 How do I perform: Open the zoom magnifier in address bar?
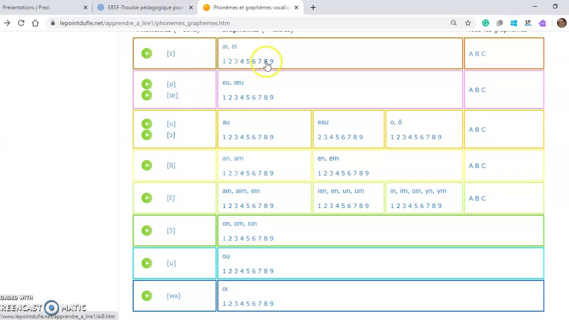pos(453,23)
